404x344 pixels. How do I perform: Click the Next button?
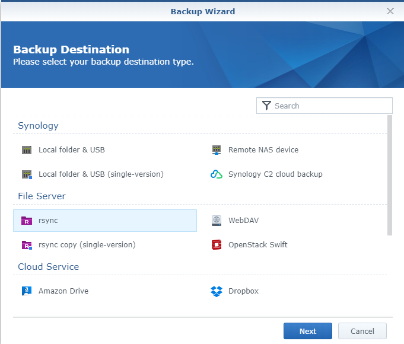[308, 331]
